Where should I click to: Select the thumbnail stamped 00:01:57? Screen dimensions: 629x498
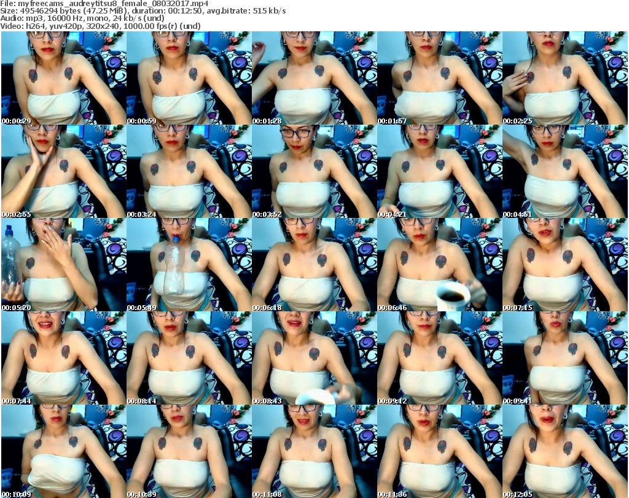[x=439, y=78]
